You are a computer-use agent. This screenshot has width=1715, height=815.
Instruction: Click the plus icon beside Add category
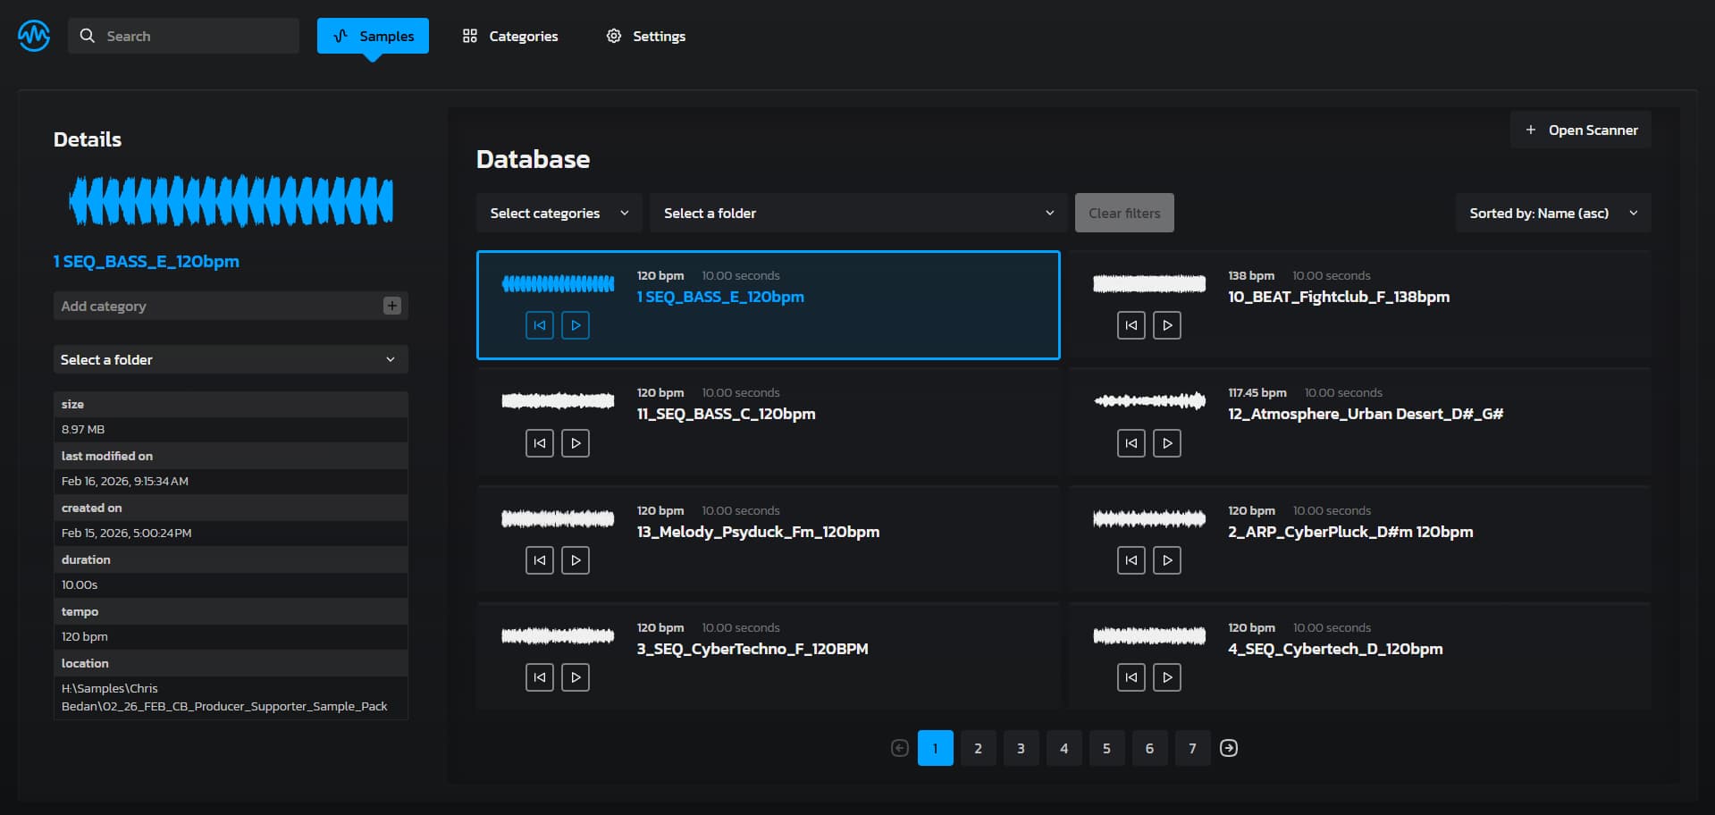[391, 306]
